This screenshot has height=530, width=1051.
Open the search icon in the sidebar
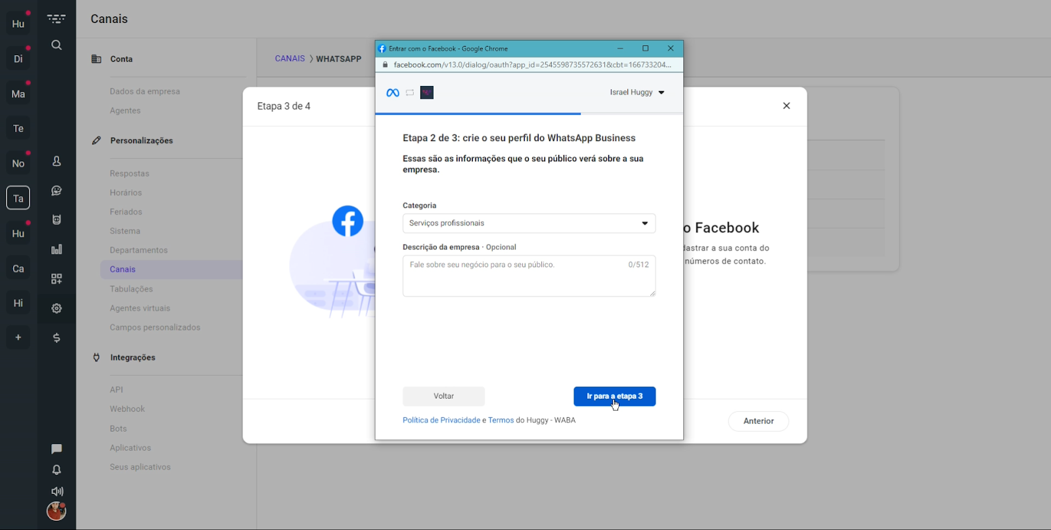[x=56, y=45]
